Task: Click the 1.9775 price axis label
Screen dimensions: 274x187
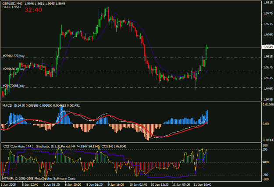Action: (268, 14)
